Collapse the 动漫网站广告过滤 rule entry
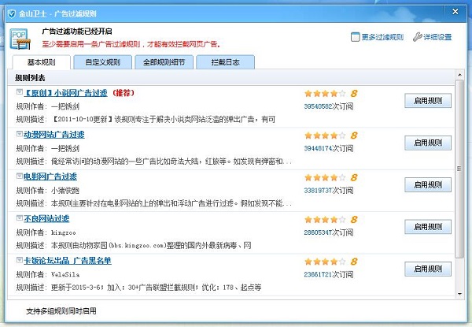 (x=19, y=133)
